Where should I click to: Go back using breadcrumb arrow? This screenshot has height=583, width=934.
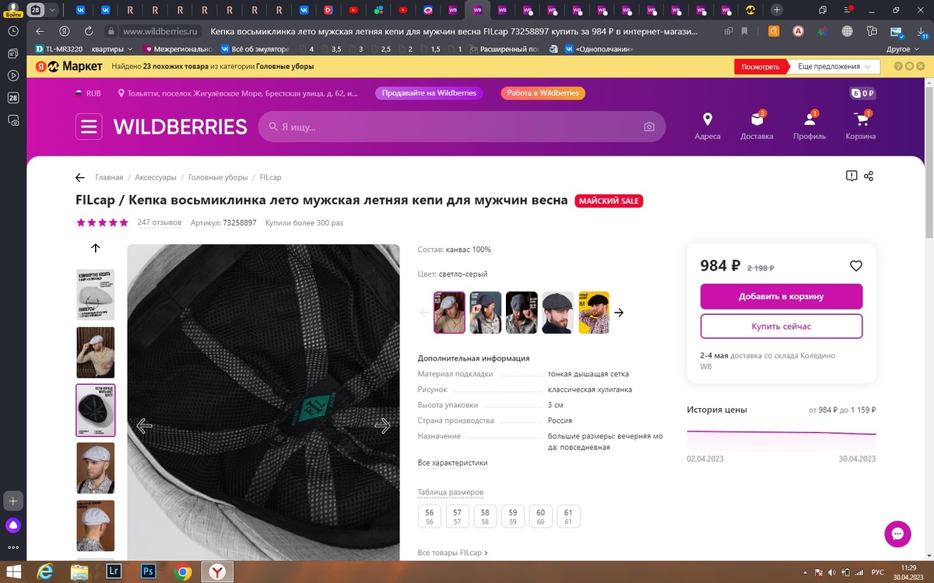(79, 177)
